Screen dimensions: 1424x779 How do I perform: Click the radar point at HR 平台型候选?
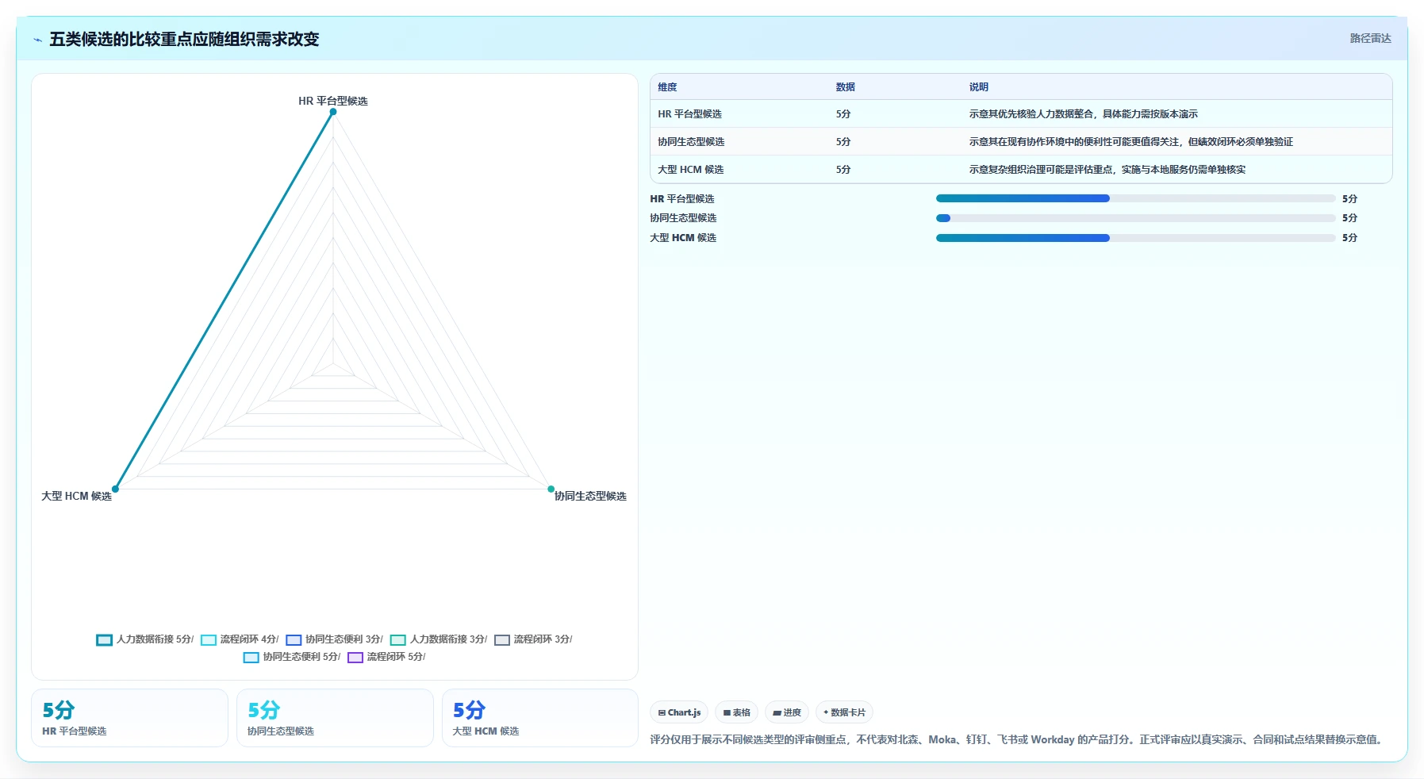point(333,112)
